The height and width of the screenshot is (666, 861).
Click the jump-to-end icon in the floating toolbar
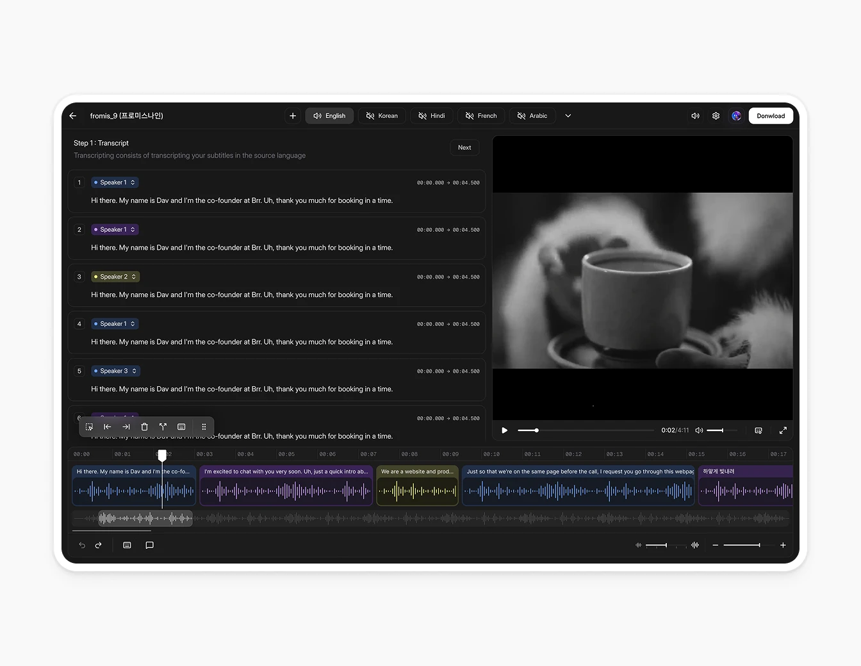[x=126, y=426]
